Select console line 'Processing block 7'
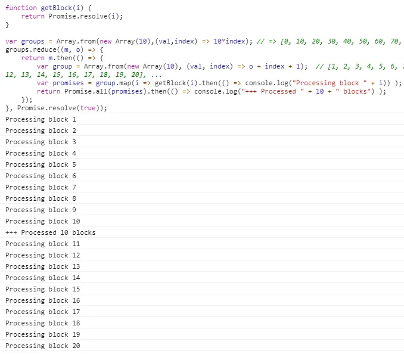Viewport: 404px width, 354px height. click(x=202, y=187)
